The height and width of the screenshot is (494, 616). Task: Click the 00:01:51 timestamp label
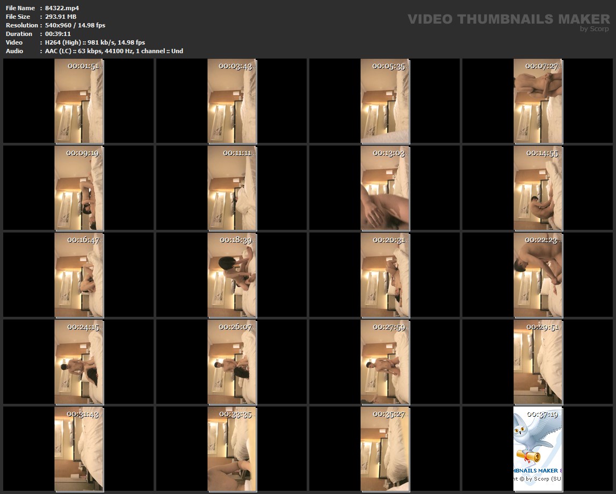click(83, 67)
